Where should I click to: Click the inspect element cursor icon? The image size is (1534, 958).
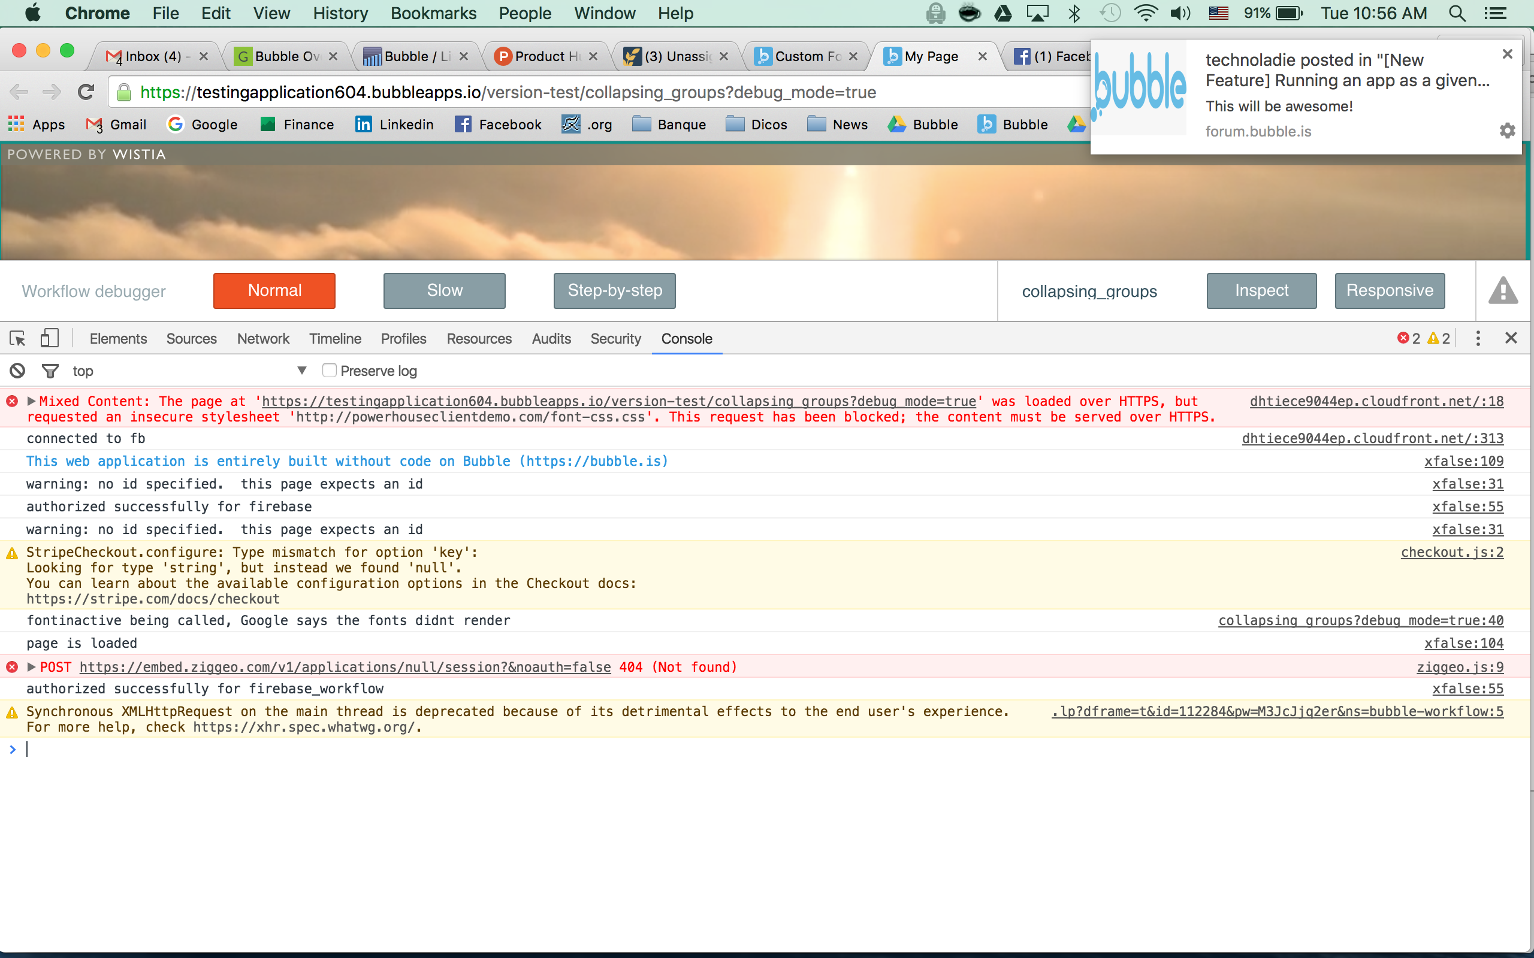[17, 338]
